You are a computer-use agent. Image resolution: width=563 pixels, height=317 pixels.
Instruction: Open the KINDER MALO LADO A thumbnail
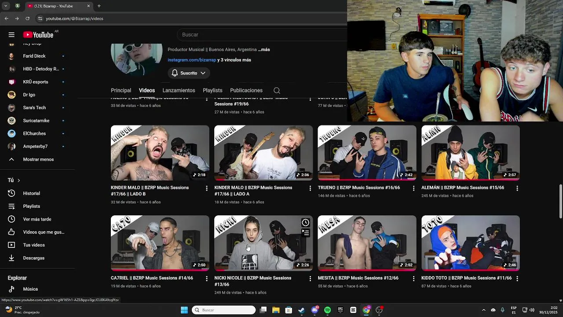(263, 153)
